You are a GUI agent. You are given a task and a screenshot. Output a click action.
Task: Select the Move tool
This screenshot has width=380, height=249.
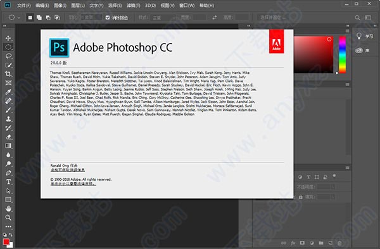pos(8,38)
